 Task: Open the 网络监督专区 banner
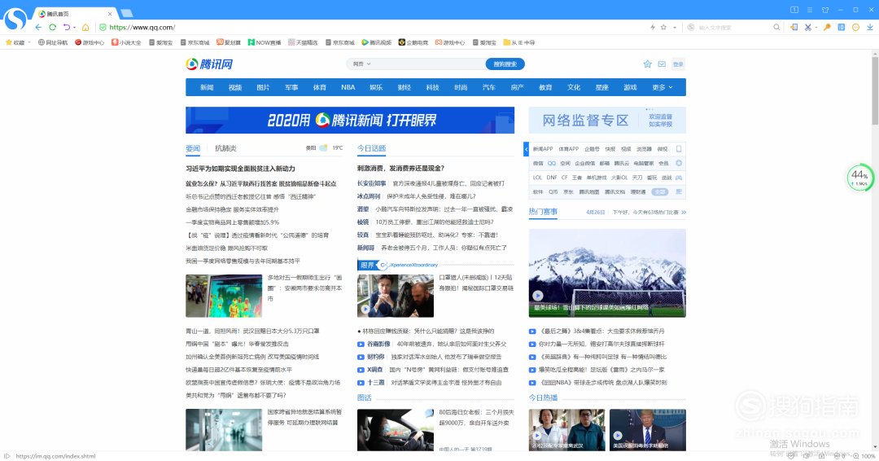pos(607,120)
